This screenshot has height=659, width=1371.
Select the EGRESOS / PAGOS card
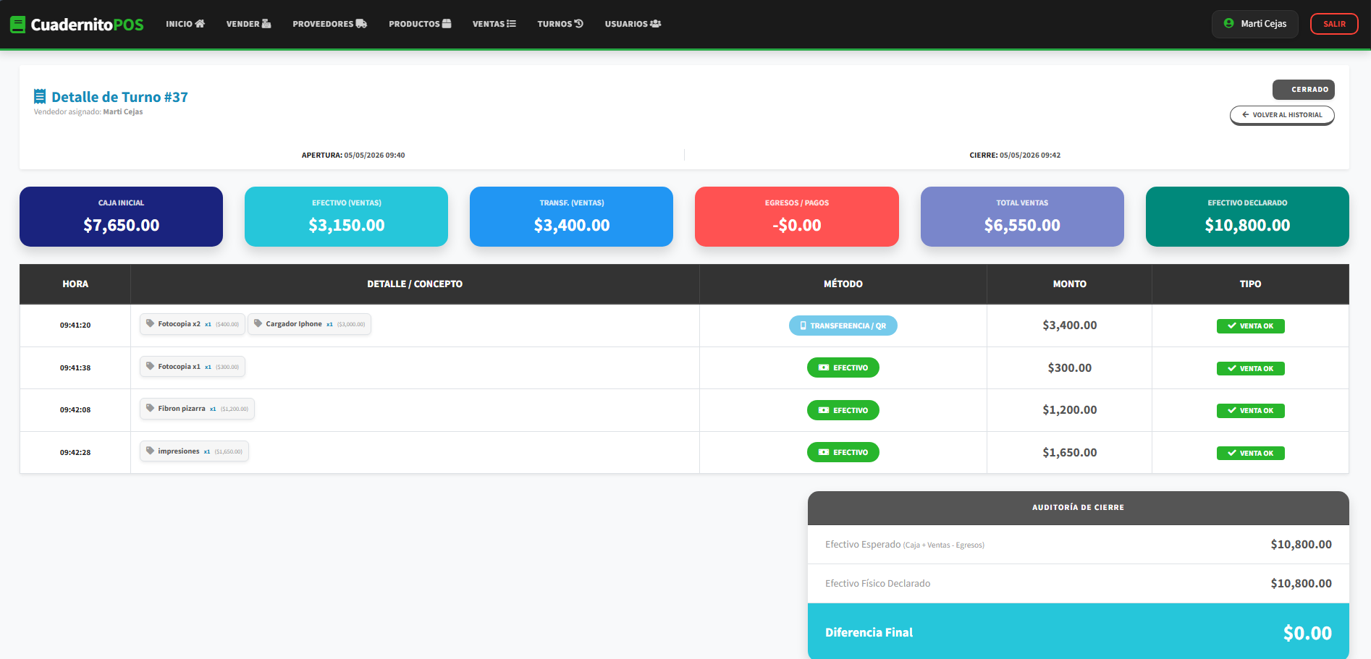click(x=796, y=216)
